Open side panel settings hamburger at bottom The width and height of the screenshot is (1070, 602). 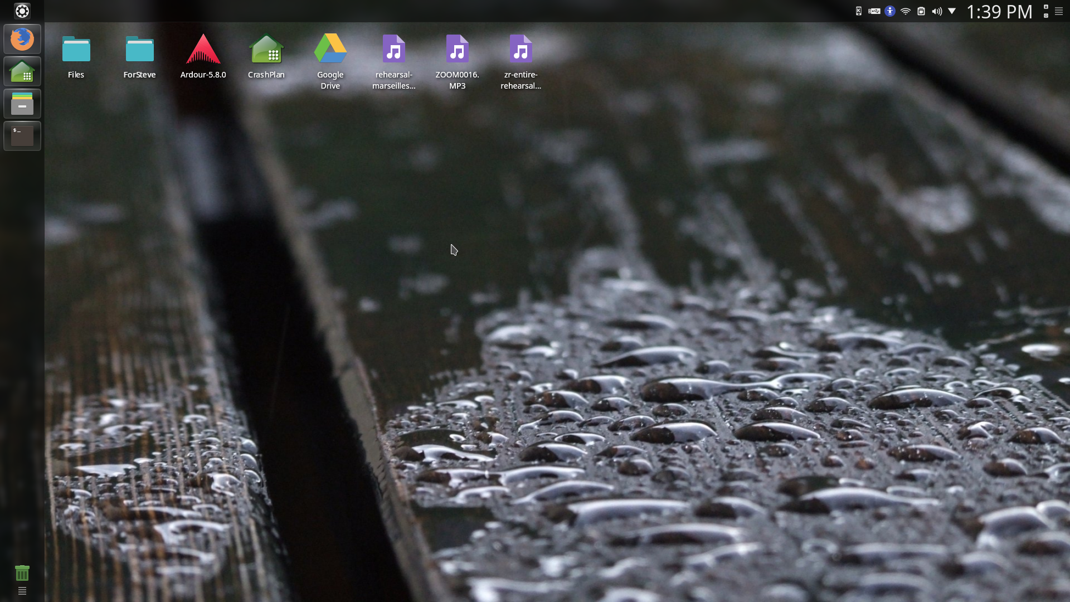click(22, 591)
